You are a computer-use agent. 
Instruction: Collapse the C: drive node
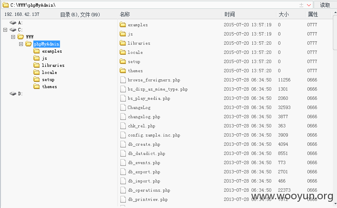[x=5, y=30]
